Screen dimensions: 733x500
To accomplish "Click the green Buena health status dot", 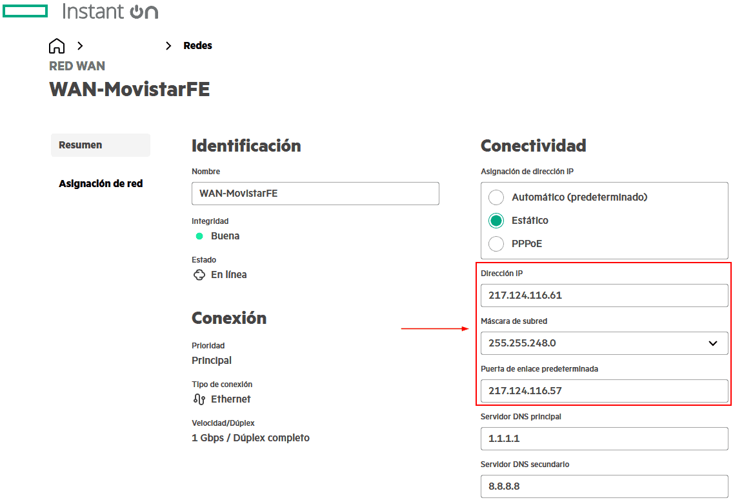I will pos(199,236).
